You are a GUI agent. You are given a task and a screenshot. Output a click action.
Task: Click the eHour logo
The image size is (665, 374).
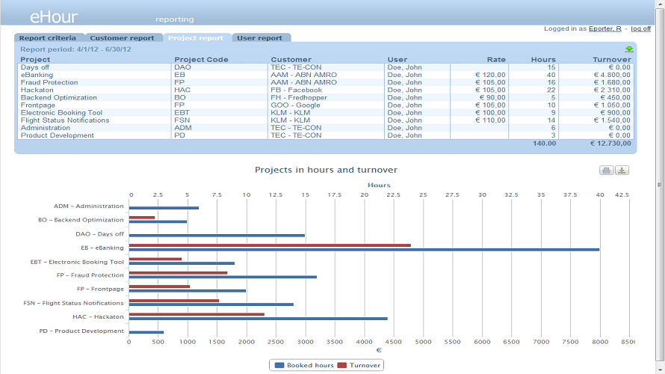pyautogui.click(x=53, y=17)
